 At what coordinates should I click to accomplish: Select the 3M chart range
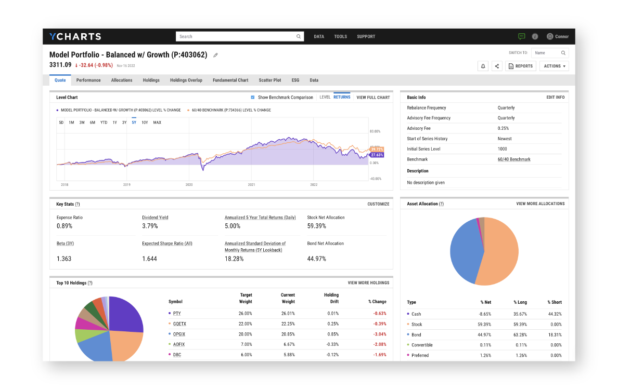tap(82, 123)
